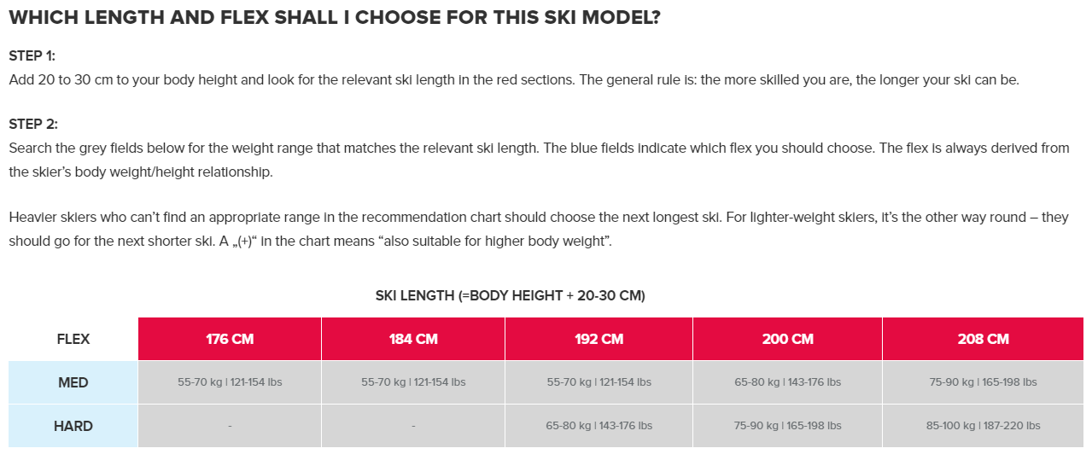Click the MED 65-80 kg cell under 200 CM
This screenshot has width=1092, height=460.
787,382
